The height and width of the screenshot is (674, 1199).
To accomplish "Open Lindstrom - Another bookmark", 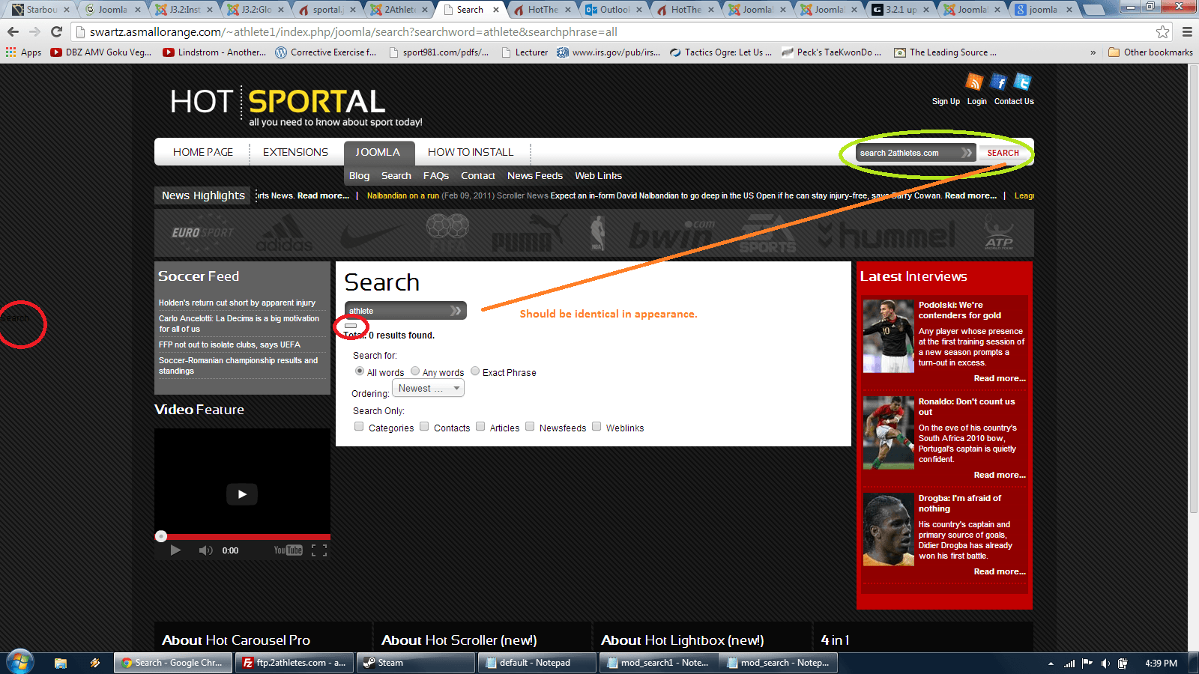I will [214, 52].
